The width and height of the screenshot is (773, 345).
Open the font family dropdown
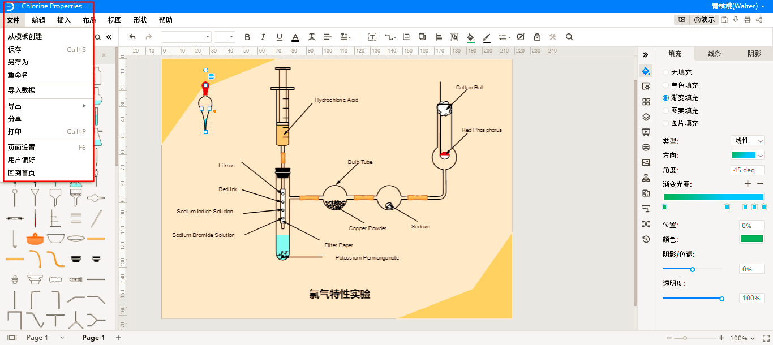(x=186, y=37)
